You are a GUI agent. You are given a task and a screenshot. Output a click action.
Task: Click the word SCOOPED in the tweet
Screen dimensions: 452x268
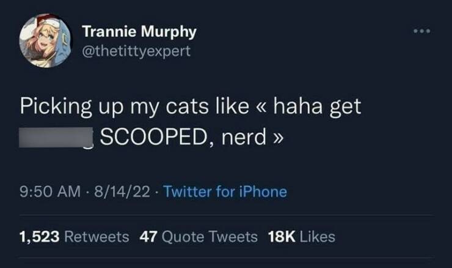144,137
